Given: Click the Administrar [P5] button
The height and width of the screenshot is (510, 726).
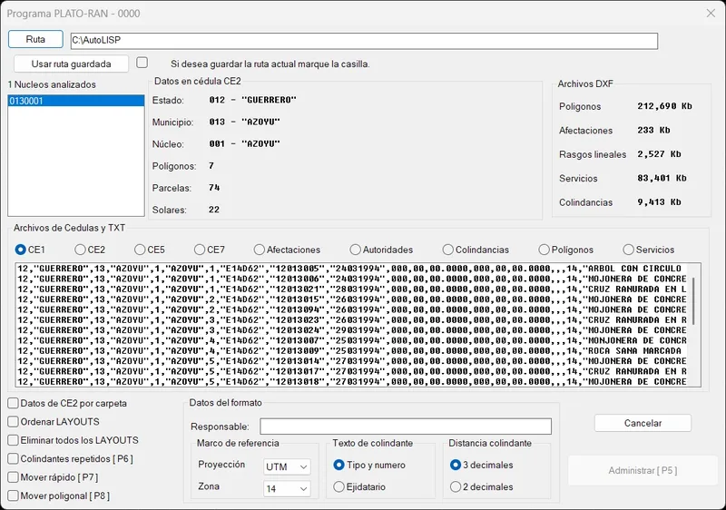Looking at the screenshot, I should (643, 471).
